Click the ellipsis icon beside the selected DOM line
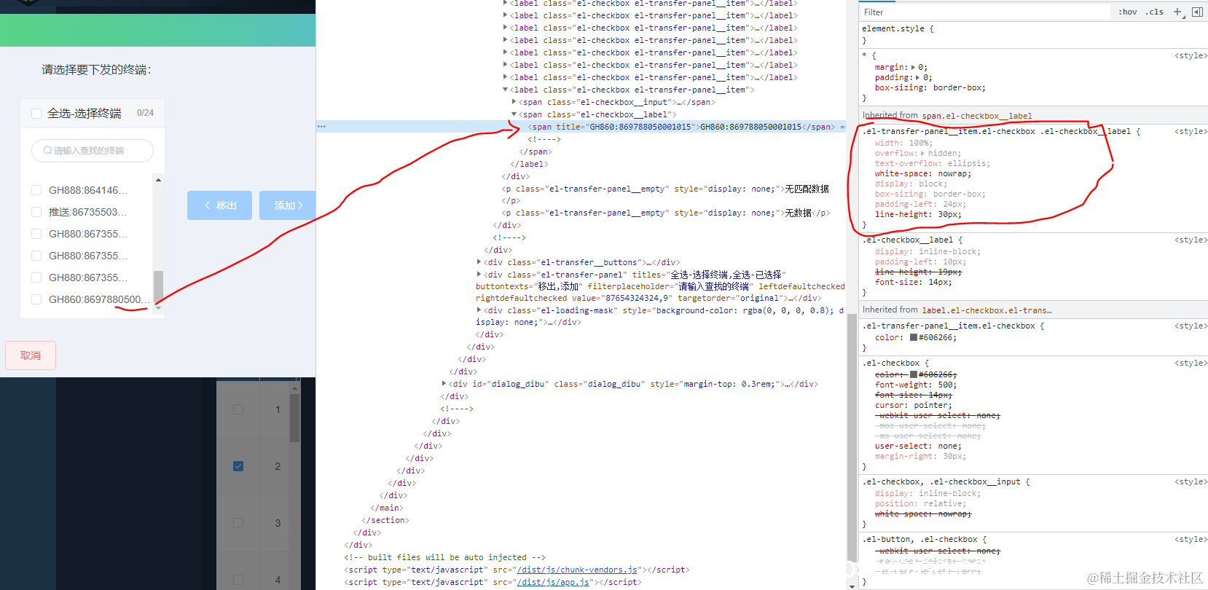Image resolution: width=1208 pixels, height=590 pixels. (321, 127)
